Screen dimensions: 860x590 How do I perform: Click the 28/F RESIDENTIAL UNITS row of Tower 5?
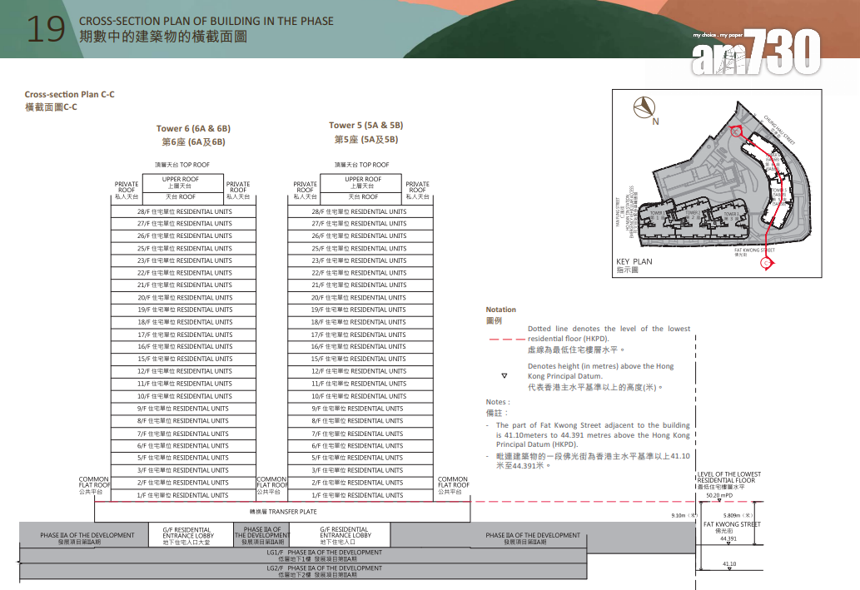(x=362, y=211)
